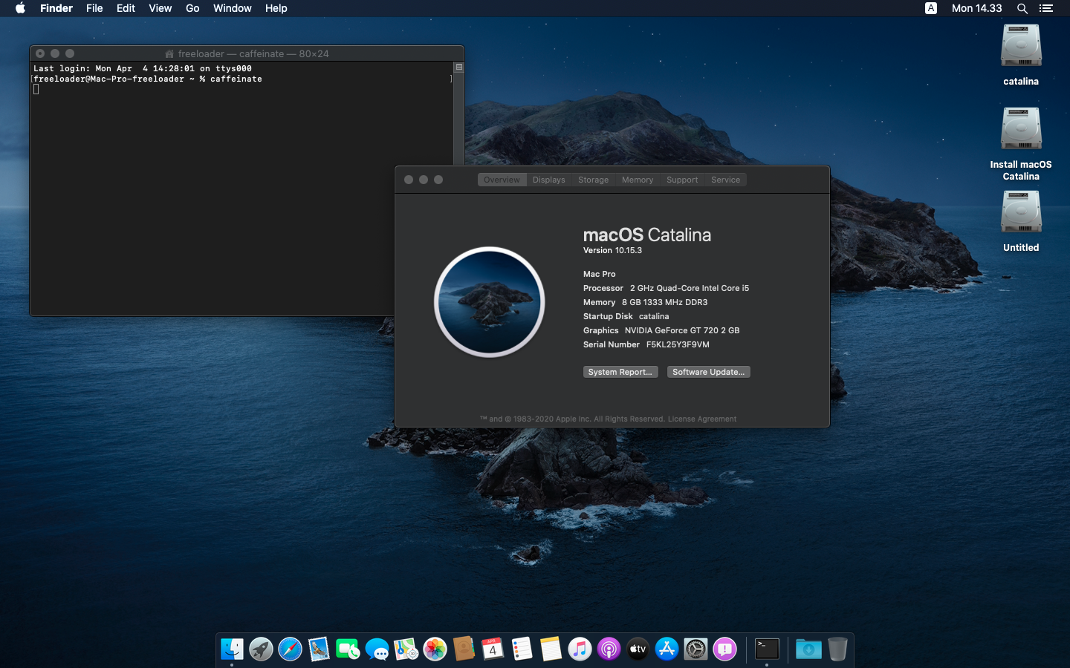Open the Go menu in menu bar
Screen dimensions: 1070x668
click(x=192, y=8)
